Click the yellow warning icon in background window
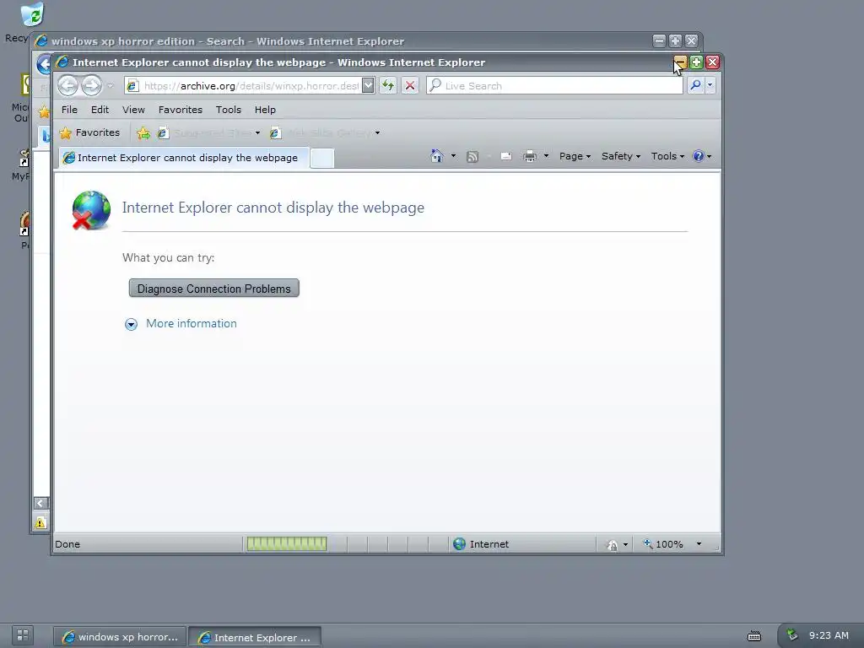This screenshot has height=648, width=864. (x=40, y=522)
